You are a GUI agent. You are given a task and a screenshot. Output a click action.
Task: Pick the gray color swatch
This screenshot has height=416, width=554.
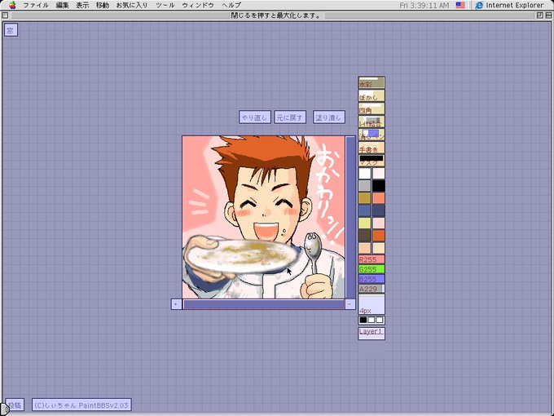point(365,186)
